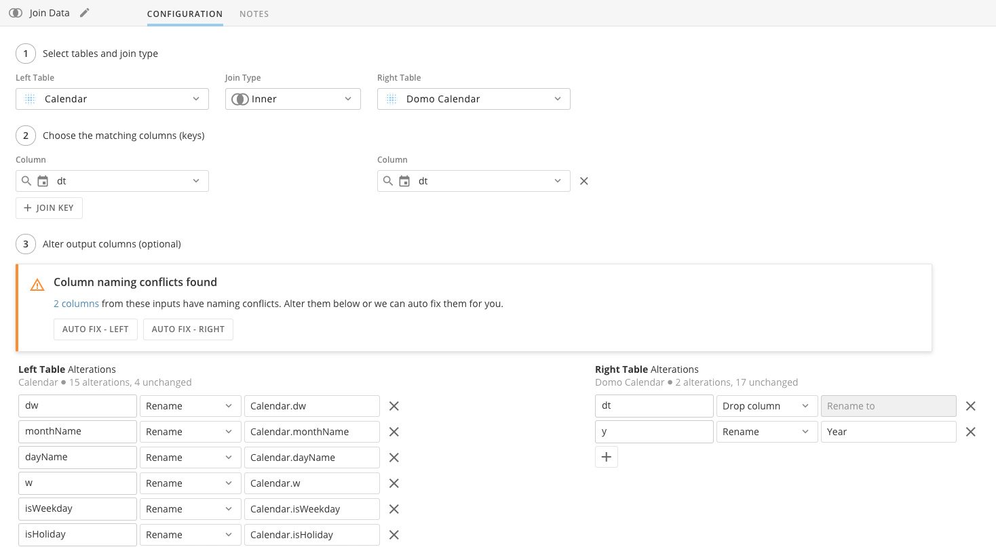This screenshot has width=996, height=547.
Task: Delete the isHoliday alteration row
Action: [394, 535]
